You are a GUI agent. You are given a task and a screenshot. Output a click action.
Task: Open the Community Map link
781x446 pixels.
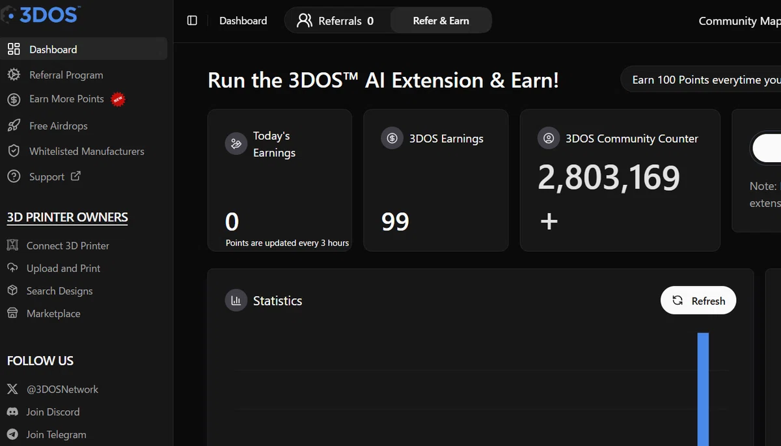tap(739, 21)
